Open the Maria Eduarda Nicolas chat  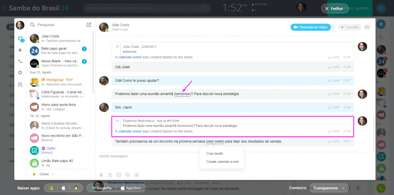[x=60, y=126]
